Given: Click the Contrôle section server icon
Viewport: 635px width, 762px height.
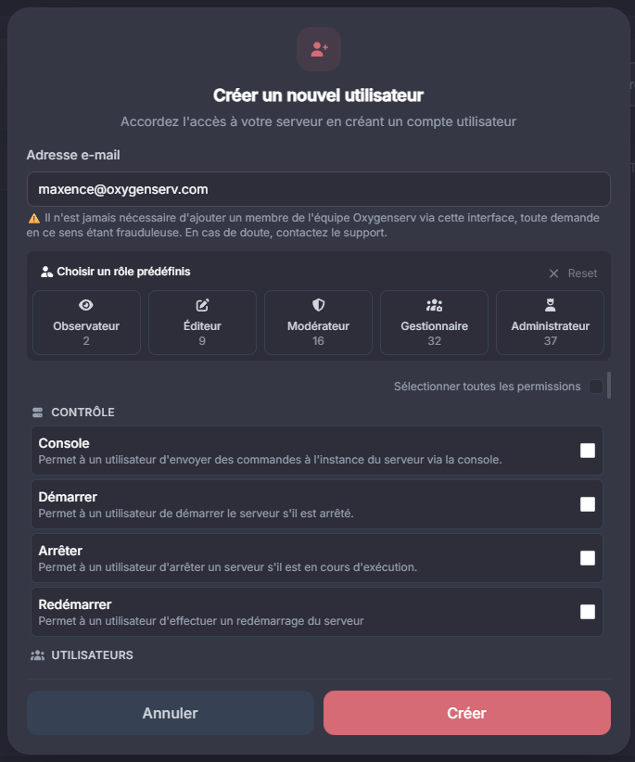Looking at the screenshot, I should click(x=38, y=412).
